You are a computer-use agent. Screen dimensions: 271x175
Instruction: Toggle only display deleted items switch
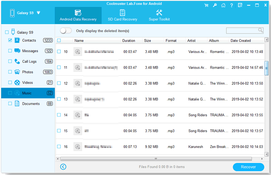[x=66, y=31]
